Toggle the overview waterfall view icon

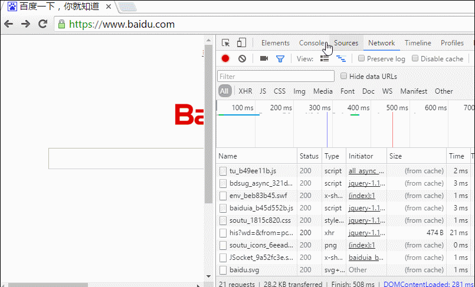[341, 59]
